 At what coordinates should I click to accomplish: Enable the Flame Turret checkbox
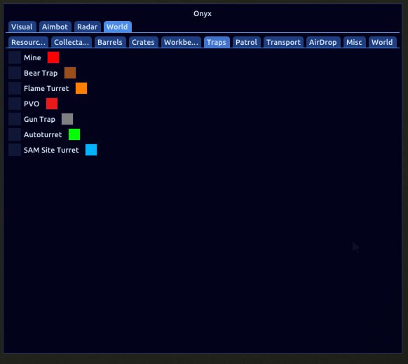15,88
